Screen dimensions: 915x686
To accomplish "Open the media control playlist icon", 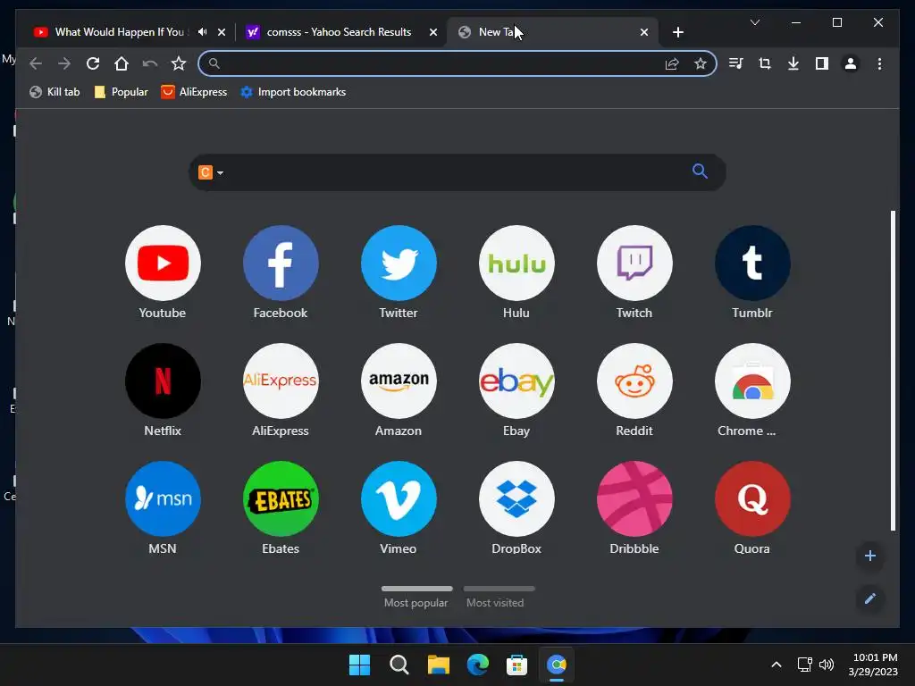I will pos(736,63).
